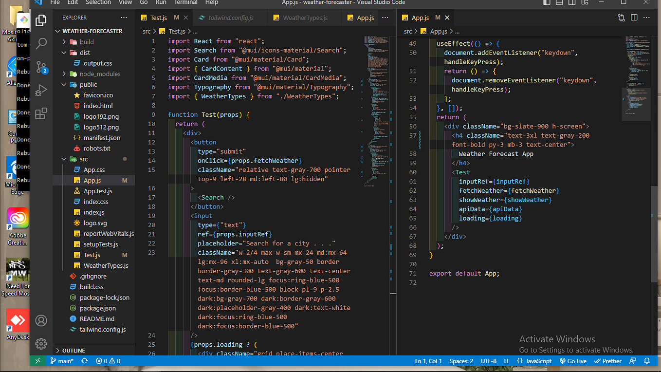Open the Accounts icon in activity bar

(x=41, y=320)
